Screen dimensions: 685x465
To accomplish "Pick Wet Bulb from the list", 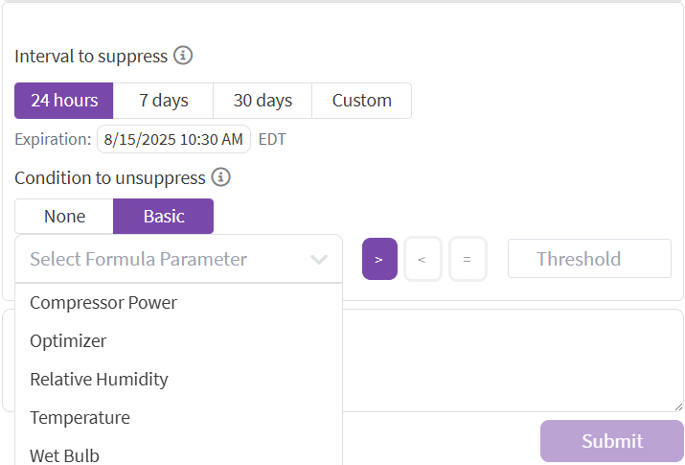I will tap(64, 455).
